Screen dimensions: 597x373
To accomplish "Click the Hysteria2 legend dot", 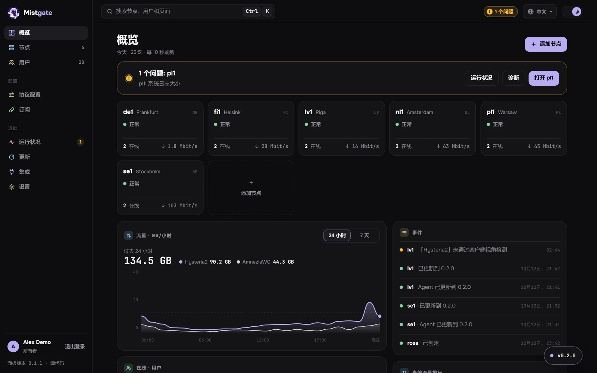I will pyautogui.click(x=181, y=262).
